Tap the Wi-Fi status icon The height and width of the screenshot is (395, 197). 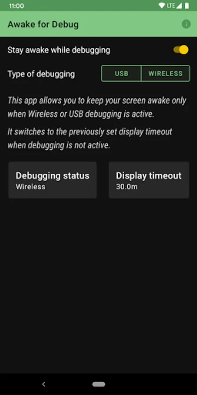(162, 6)
